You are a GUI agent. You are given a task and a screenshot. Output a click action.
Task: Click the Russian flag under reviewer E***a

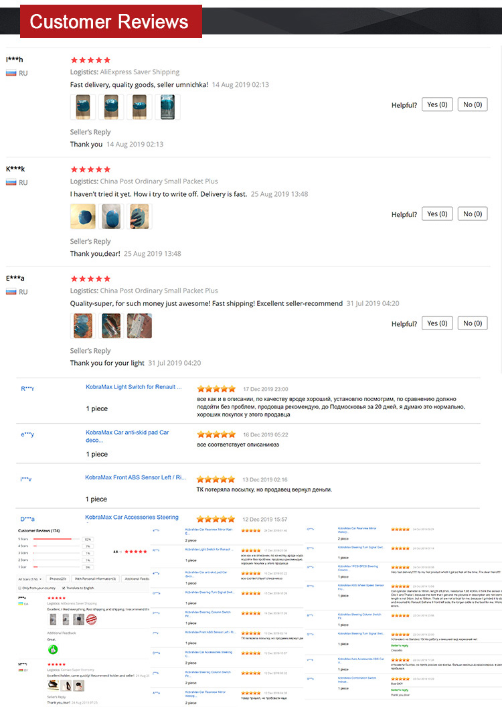click(x=11, y=291)
